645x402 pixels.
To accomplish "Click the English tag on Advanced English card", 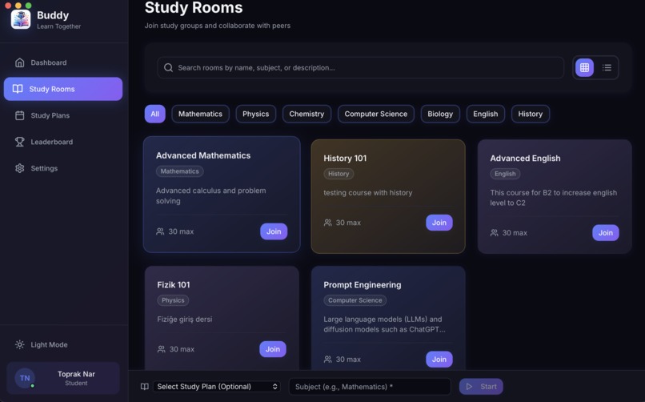I will [505, 174].
